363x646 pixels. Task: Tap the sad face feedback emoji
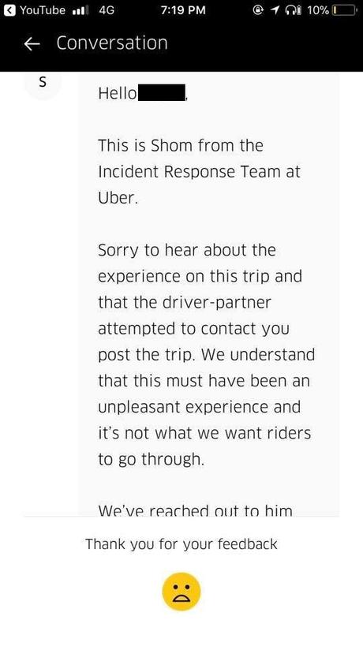coord(181,592)
